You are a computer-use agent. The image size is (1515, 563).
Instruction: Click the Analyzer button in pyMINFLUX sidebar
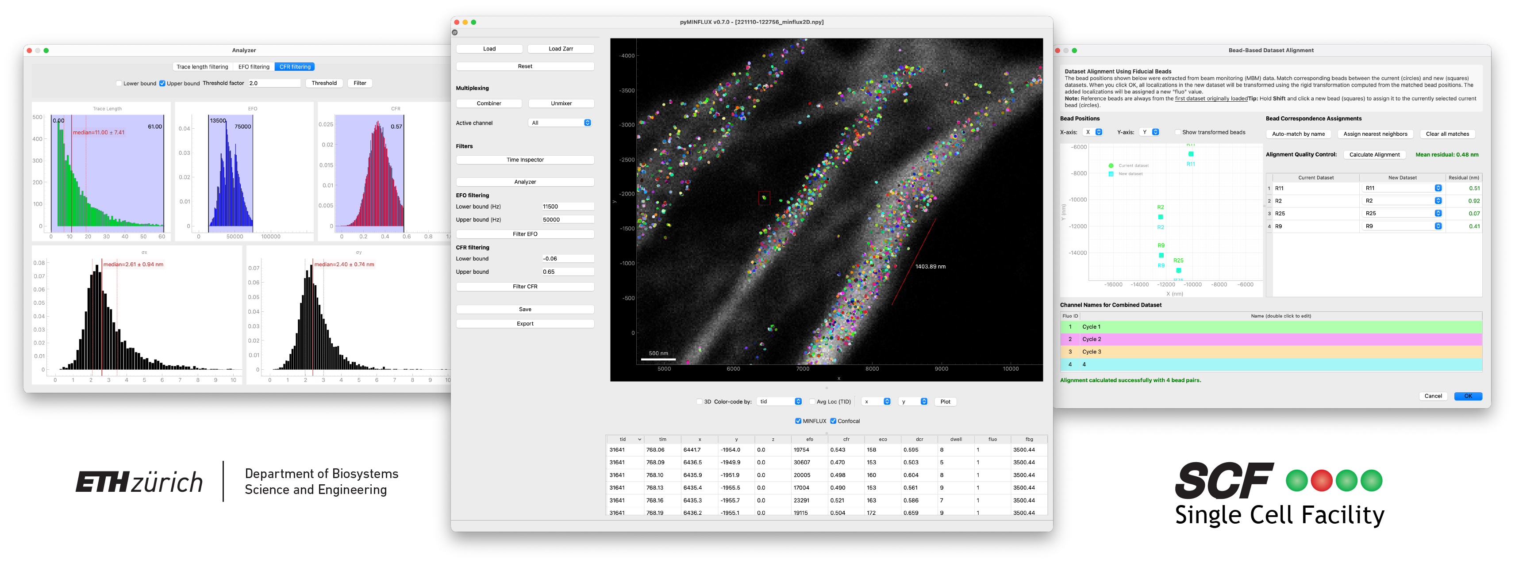tap(525, 182)
